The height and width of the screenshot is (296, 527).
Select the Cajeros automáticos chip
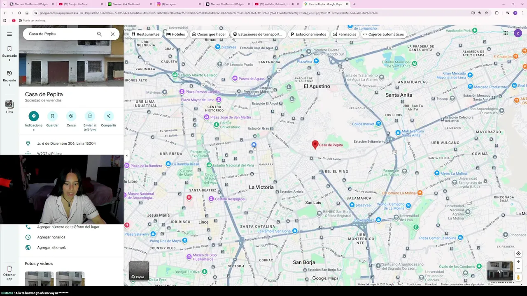tap(383, 34)
